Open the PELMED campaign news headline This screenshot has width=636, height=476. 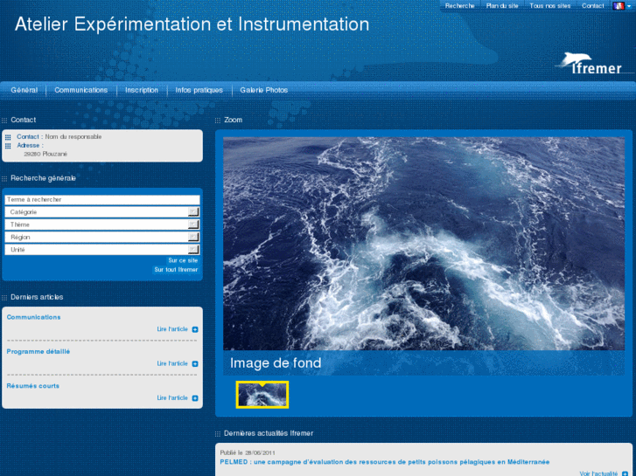pyautogui.click(x=385, y=462)
